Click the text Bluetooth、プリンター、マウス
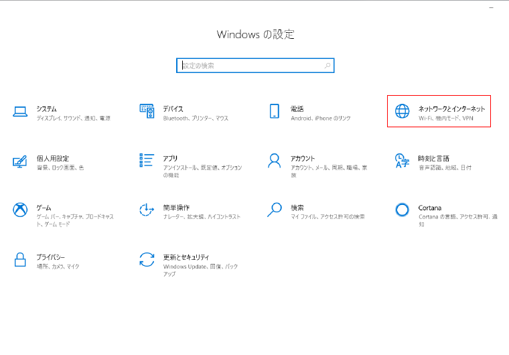Viewport: 509px width, 355px height. click(196, 119)
